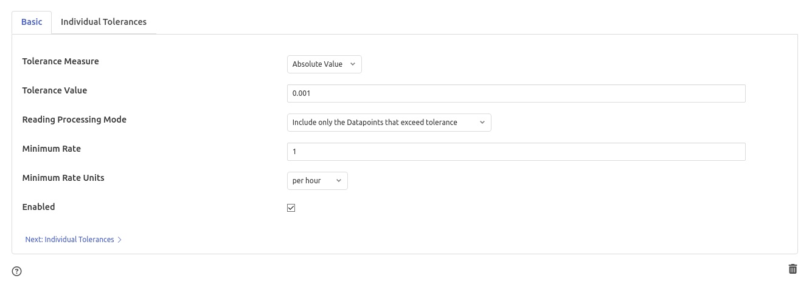
Task: Click the Tolerance Measure dropdown arrow
Action: (x=353, y=64)
